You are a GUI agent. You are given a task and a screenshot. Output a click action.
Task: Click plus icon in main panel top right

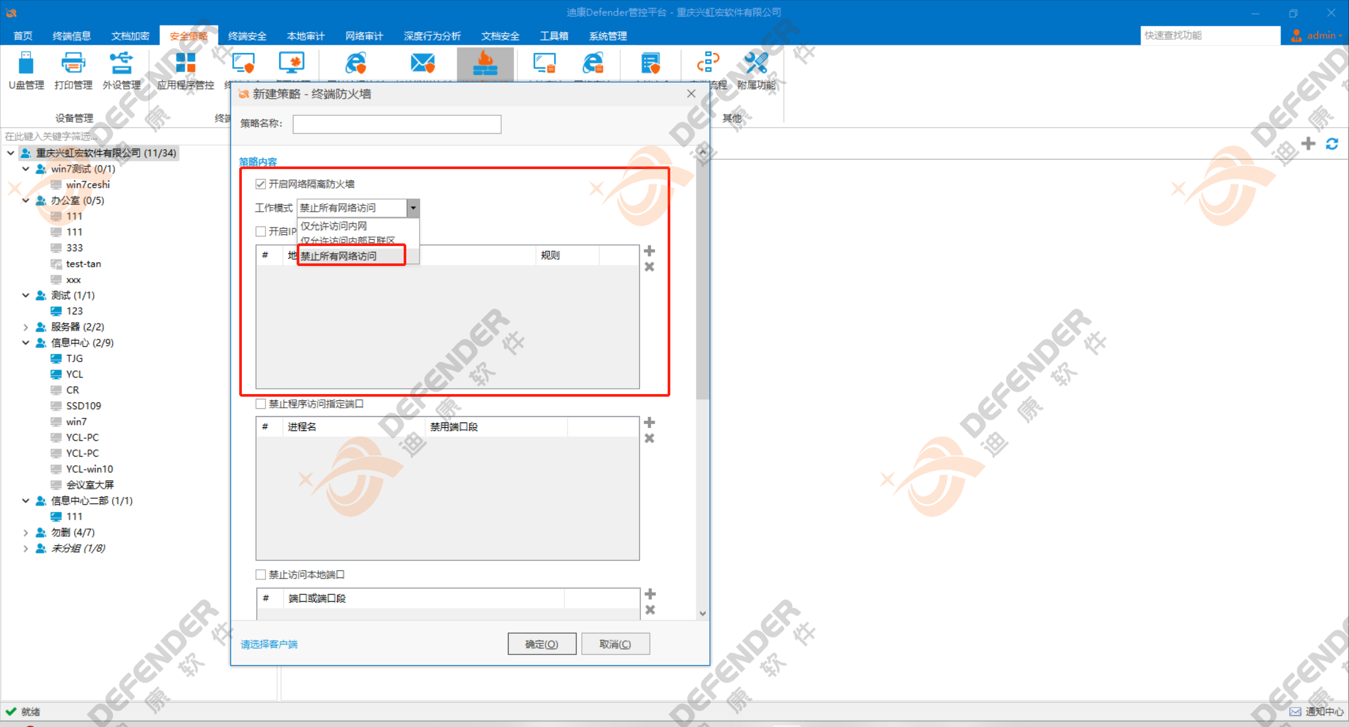coord(1308,143)
